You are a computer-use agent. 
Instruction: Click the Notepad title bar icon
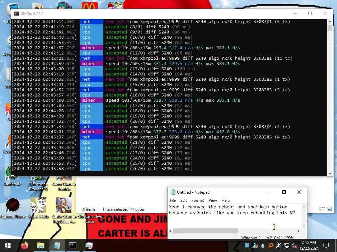173,192
